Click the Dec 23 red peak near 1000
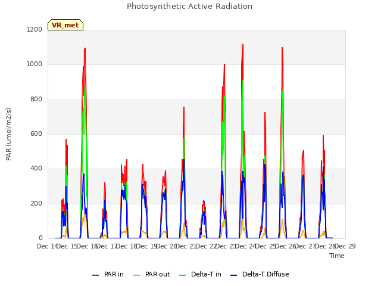 (x=224, y=64)
